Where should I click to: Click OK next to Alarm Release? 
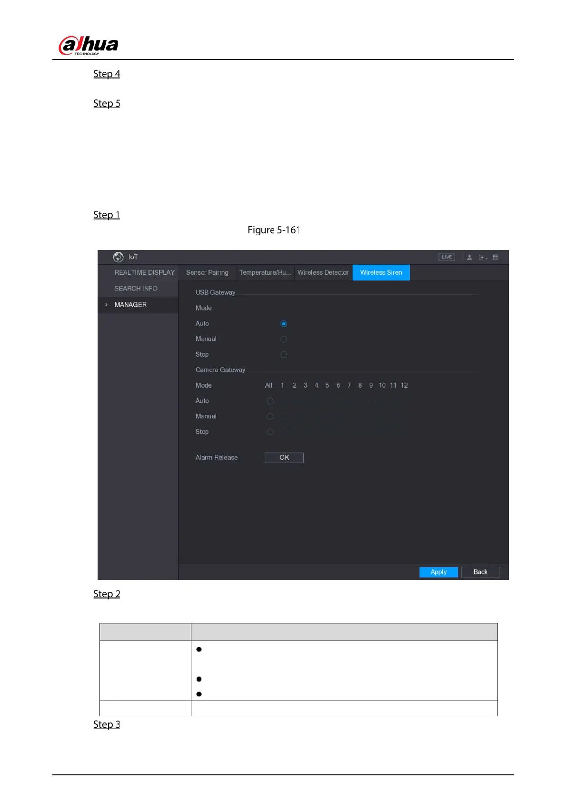pyautogui.click(x=284, y=458)
